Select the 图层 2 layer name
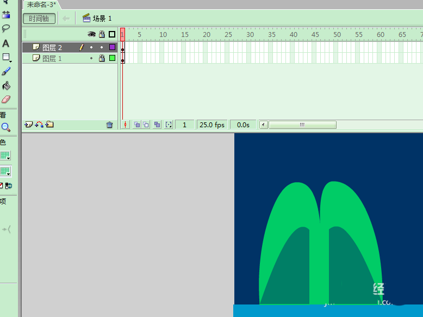This screenshot has width=423, height=317. 52,48
